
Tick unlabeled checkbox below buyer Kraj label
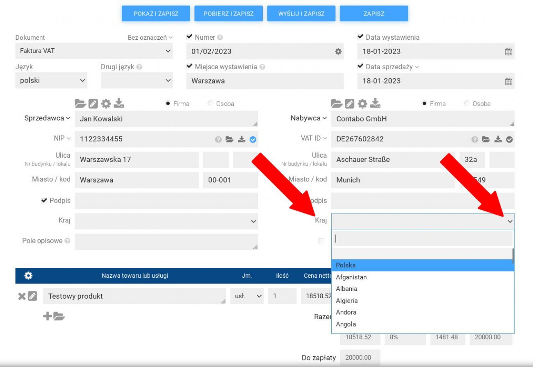321,241
